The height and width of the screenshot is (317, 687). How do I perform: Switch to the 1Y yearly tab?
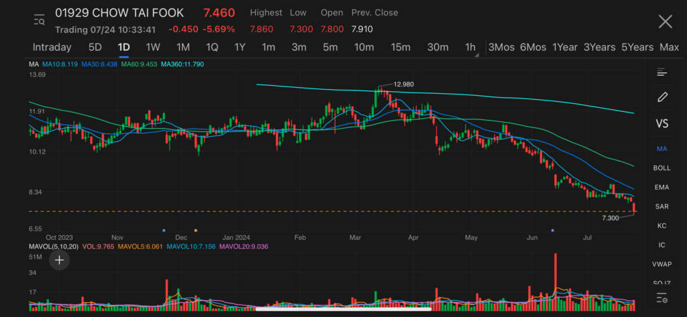(x=240, y=48)
